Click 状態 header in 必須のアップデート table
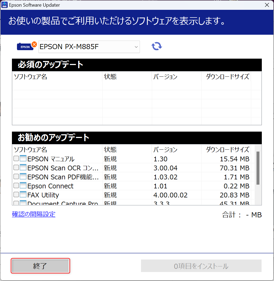This screenshot has height=281, width=274. [110, 77]
